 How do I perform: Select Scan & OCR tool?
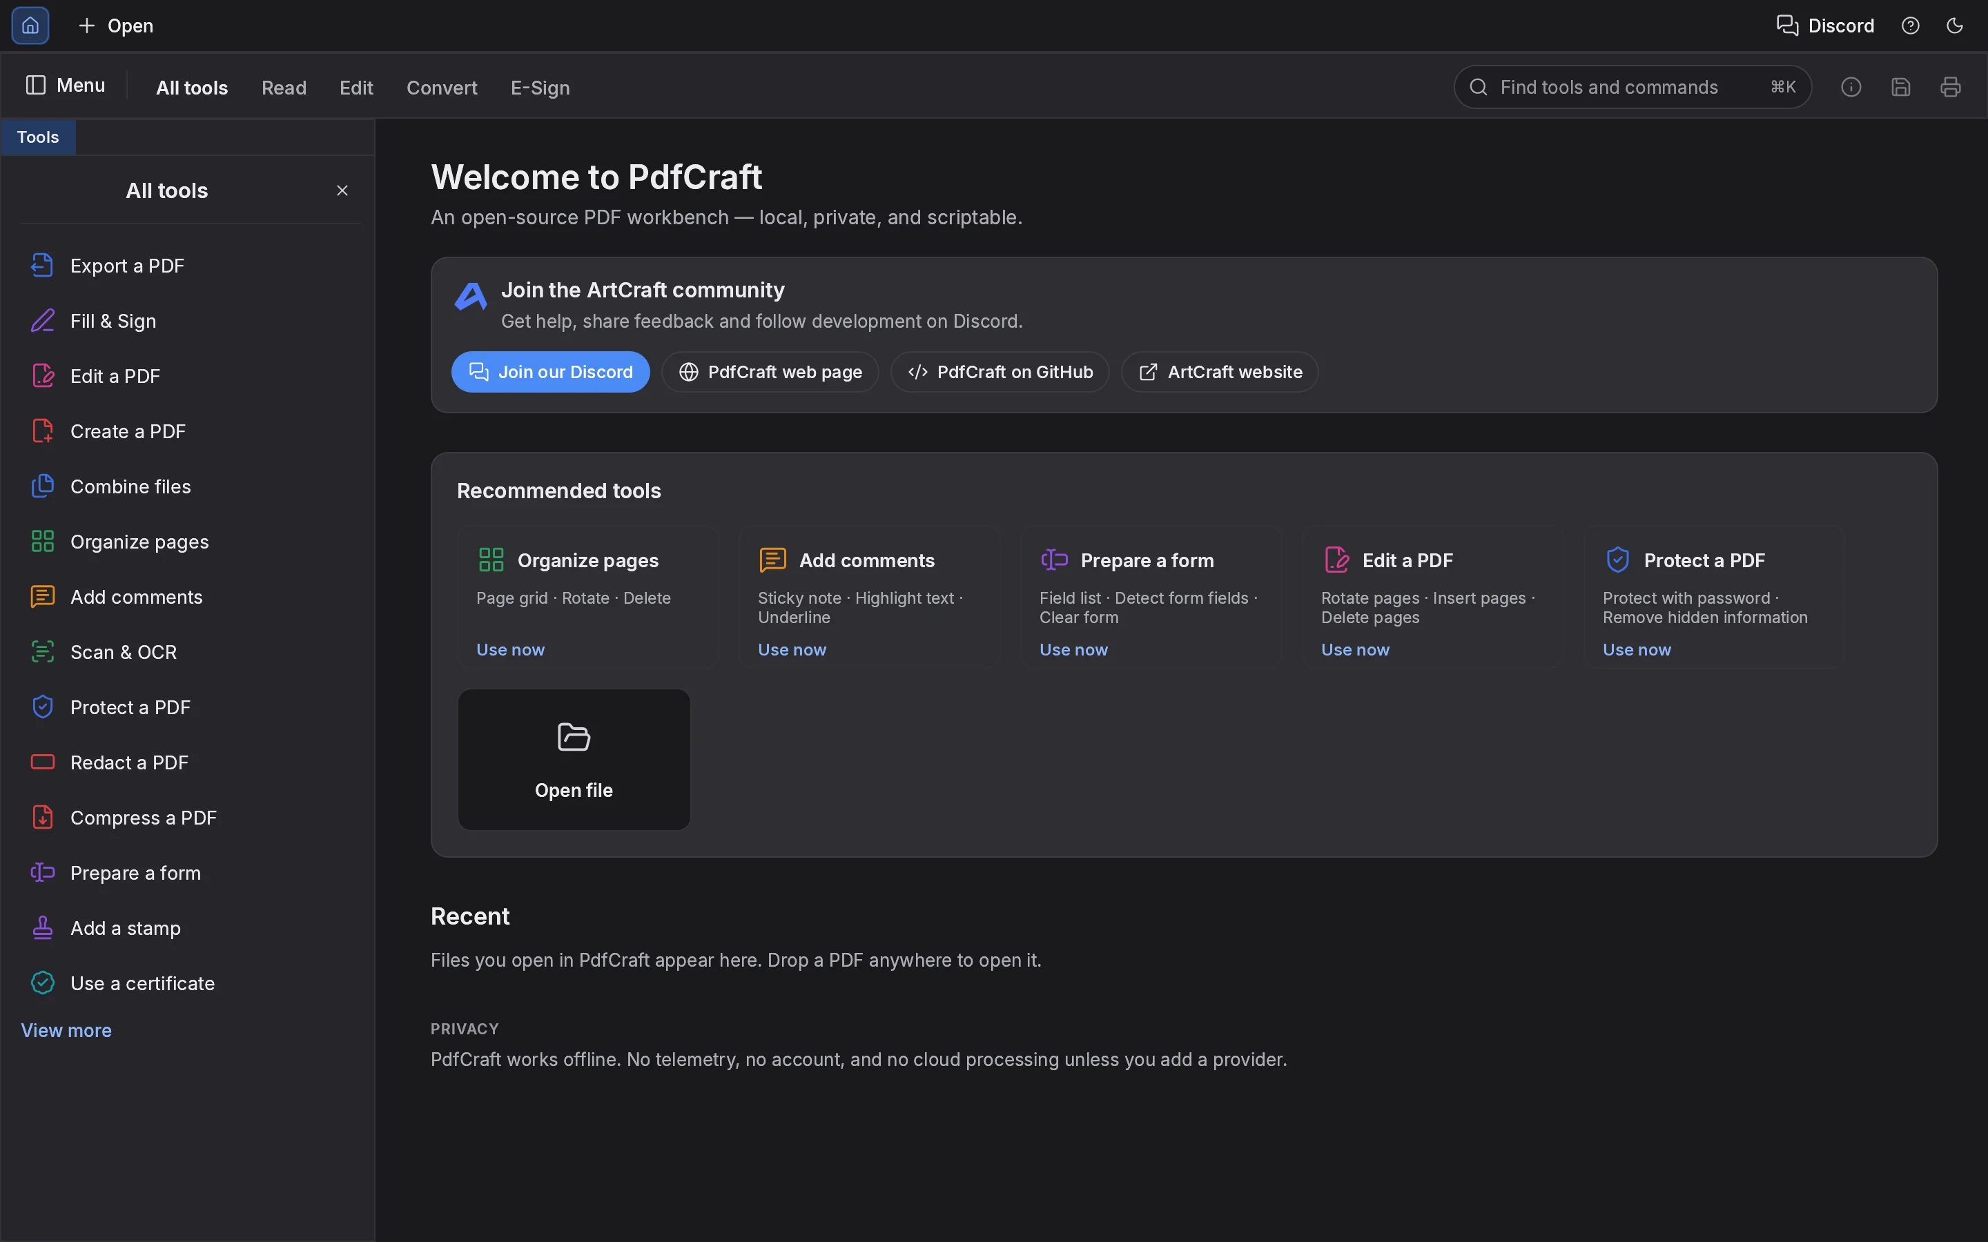pyautogui.click(x=189, y=652)
